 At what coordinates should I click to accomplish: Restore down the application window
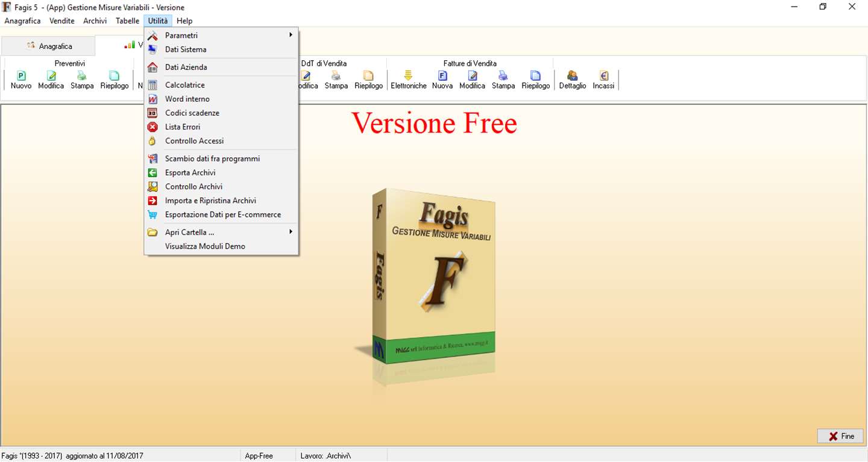coord(823,7)
